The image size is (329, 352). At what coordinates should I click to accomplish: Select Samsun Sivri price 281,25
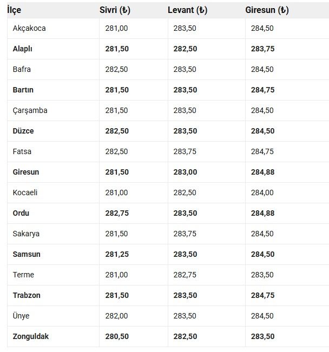[117, 254]
